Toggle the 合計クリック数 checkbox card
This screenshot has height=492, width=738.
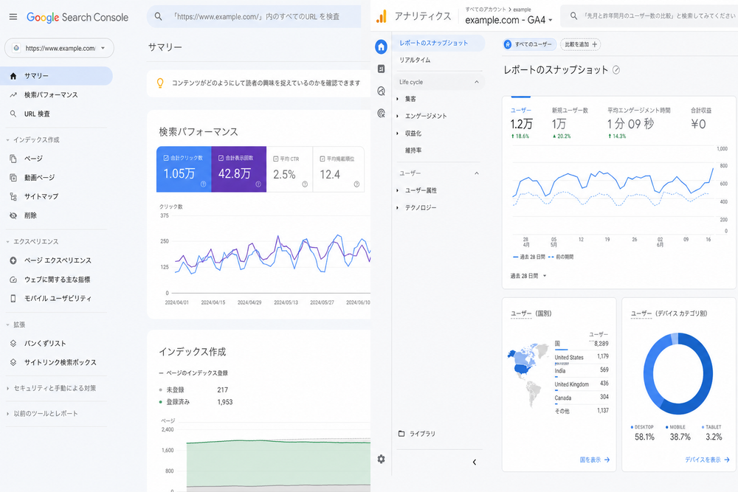pos(184,170)
